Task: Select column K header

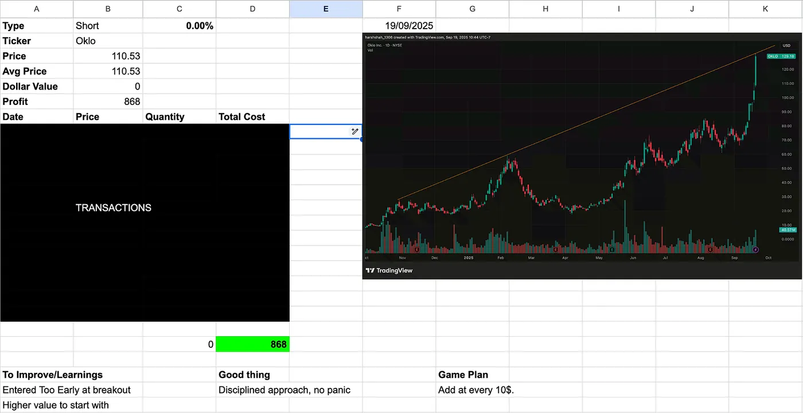Action: [x=766, y=9]
